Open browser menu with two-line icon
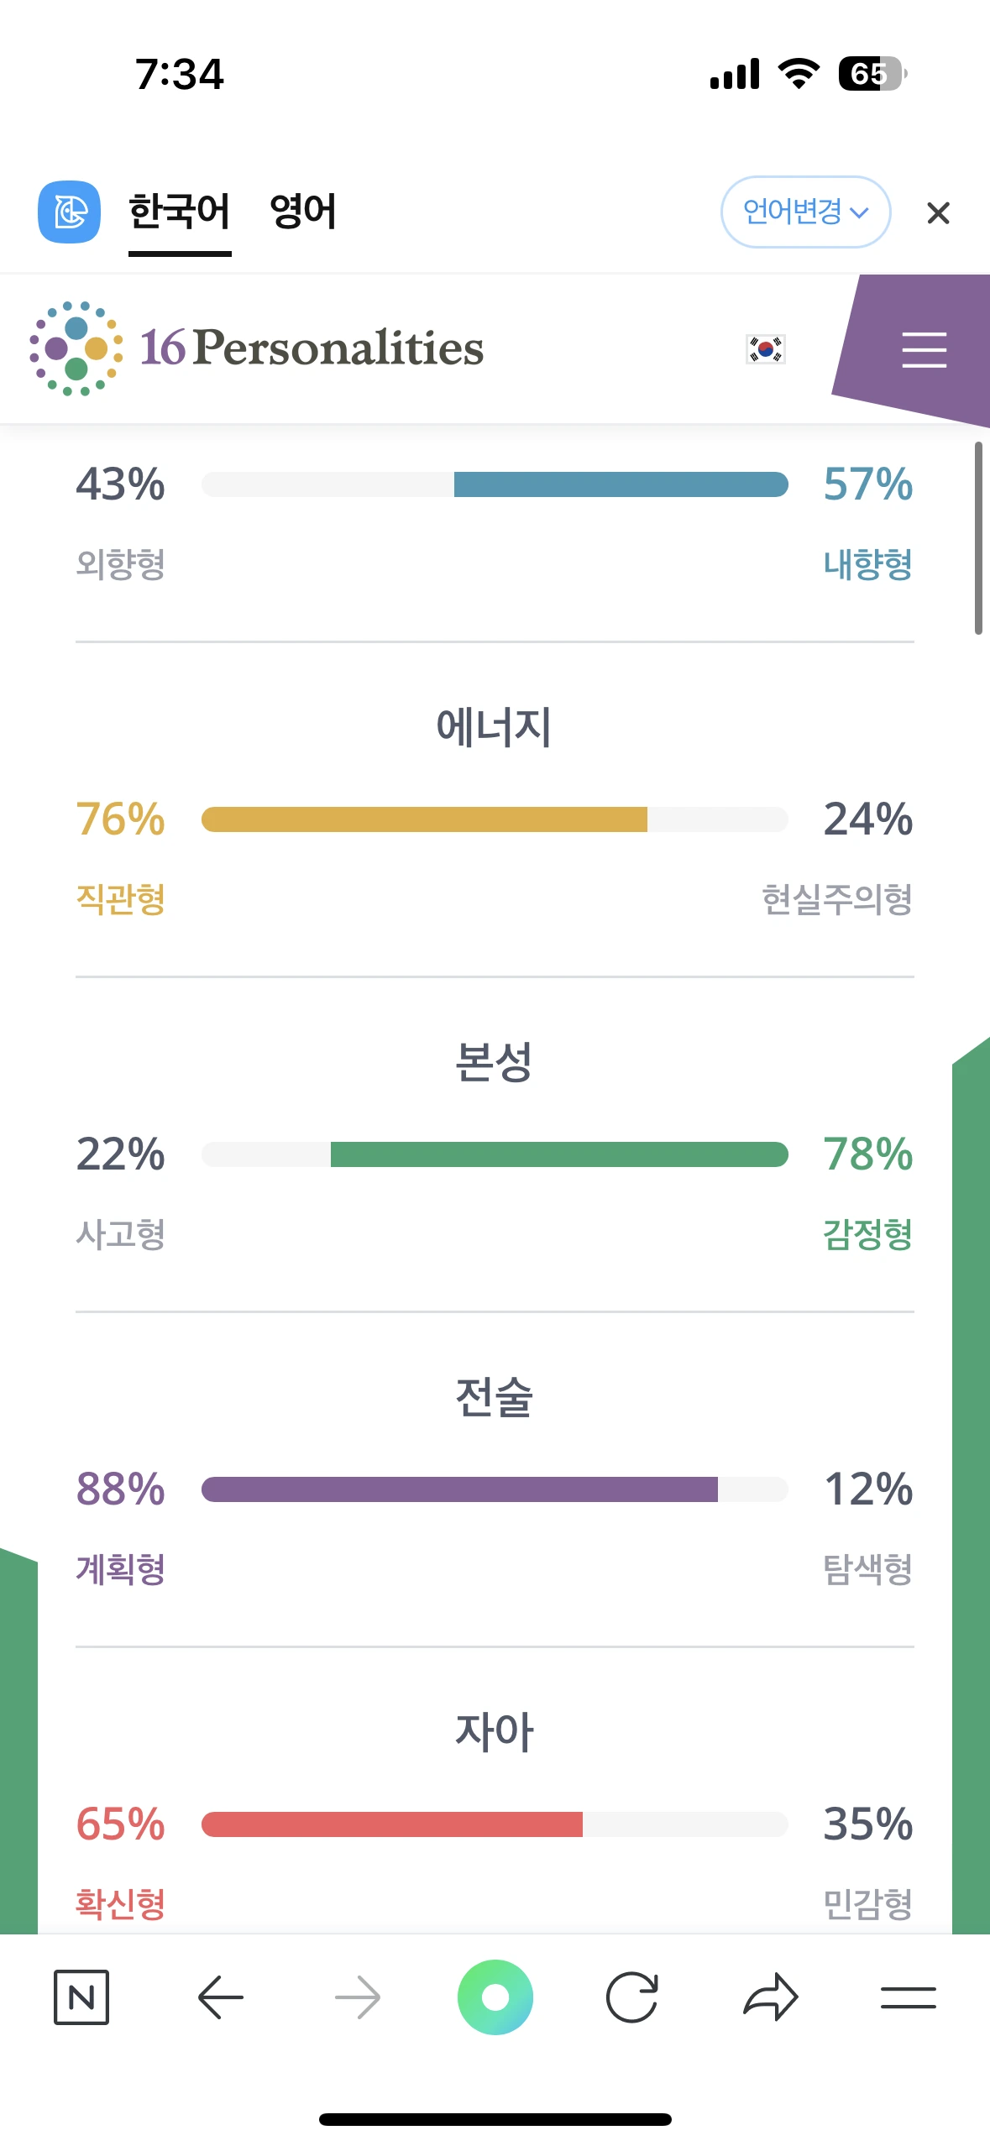 pos(909,1997)
